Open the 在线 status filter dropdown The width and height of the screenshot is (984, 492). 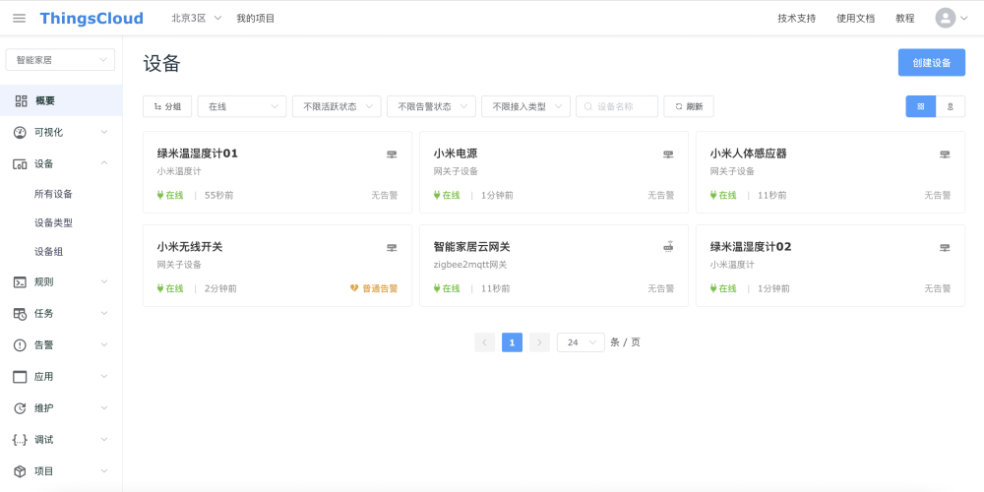pos(242,106)
